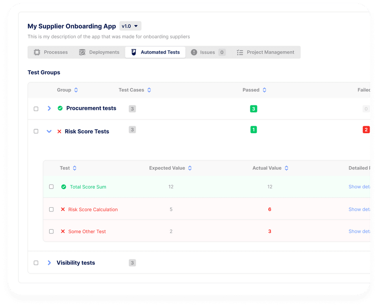Open the Issues tab
Screen dimensions: 378x307
tap(208, 52)
